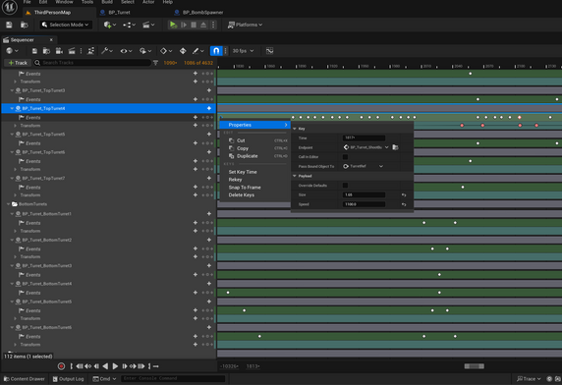Choose Snap To Frame from the context menu

click(x=254, y=188)
